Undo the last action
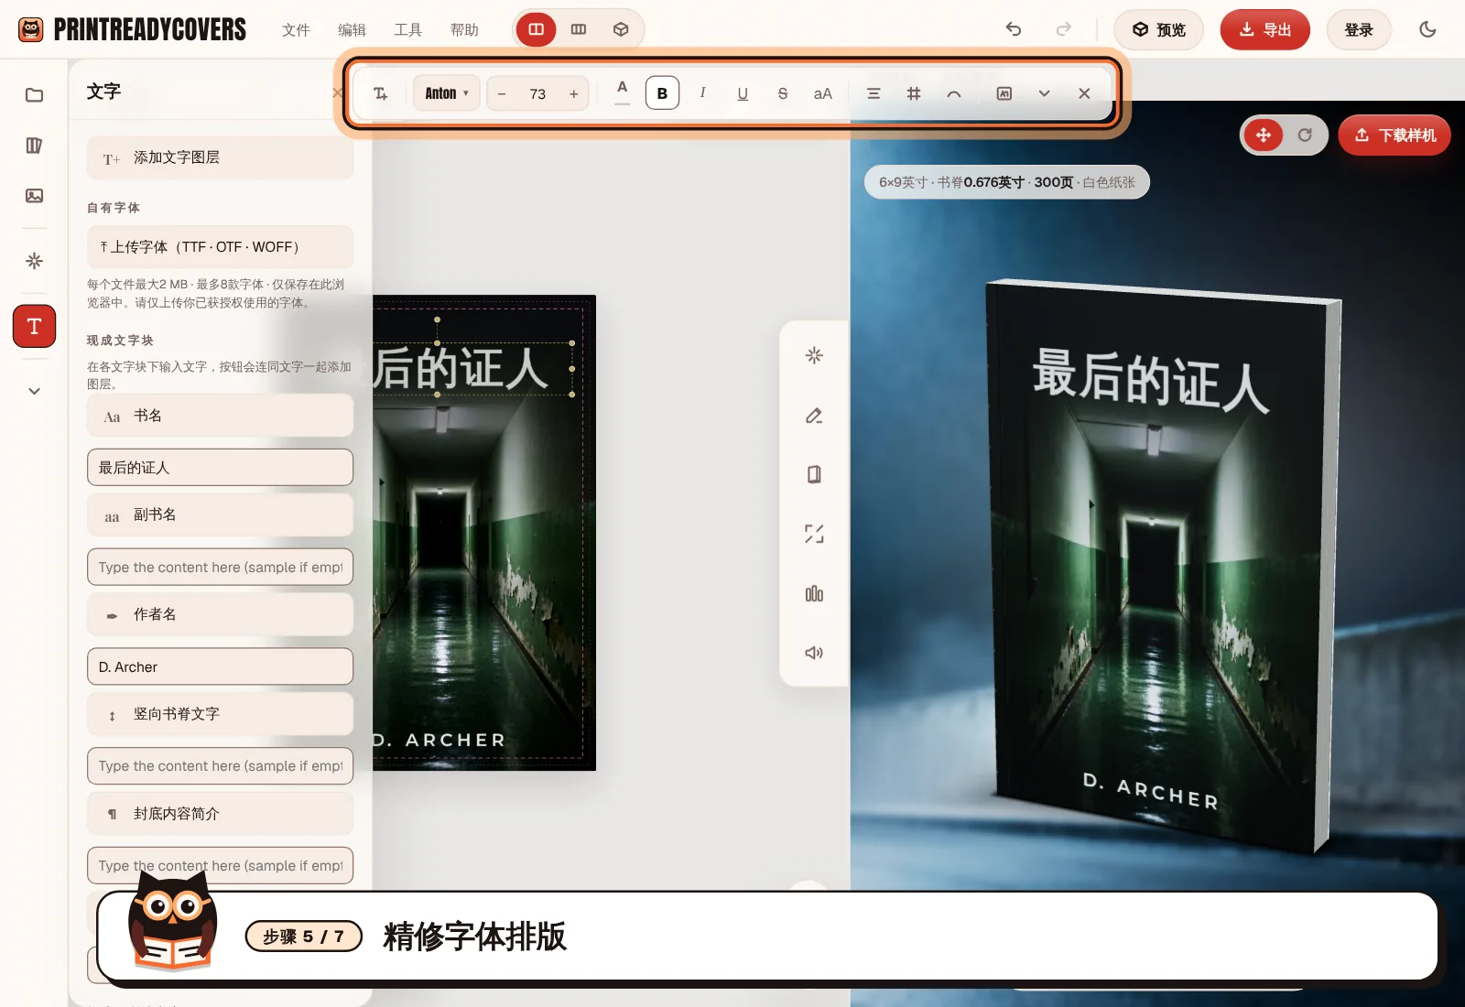Image resolution: width=1465 pixels, height=1007 pixels. click(1014, 29)
